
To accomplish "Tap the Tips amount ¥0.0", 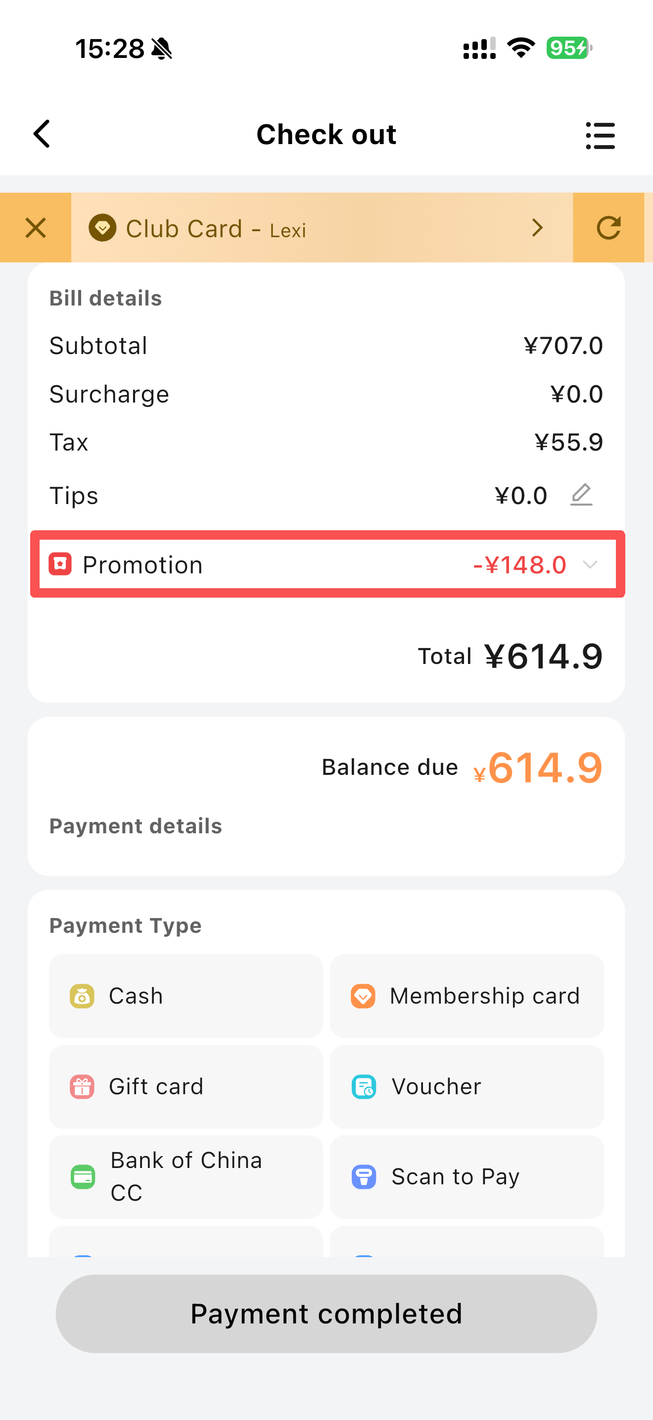I will pos(520,496).
